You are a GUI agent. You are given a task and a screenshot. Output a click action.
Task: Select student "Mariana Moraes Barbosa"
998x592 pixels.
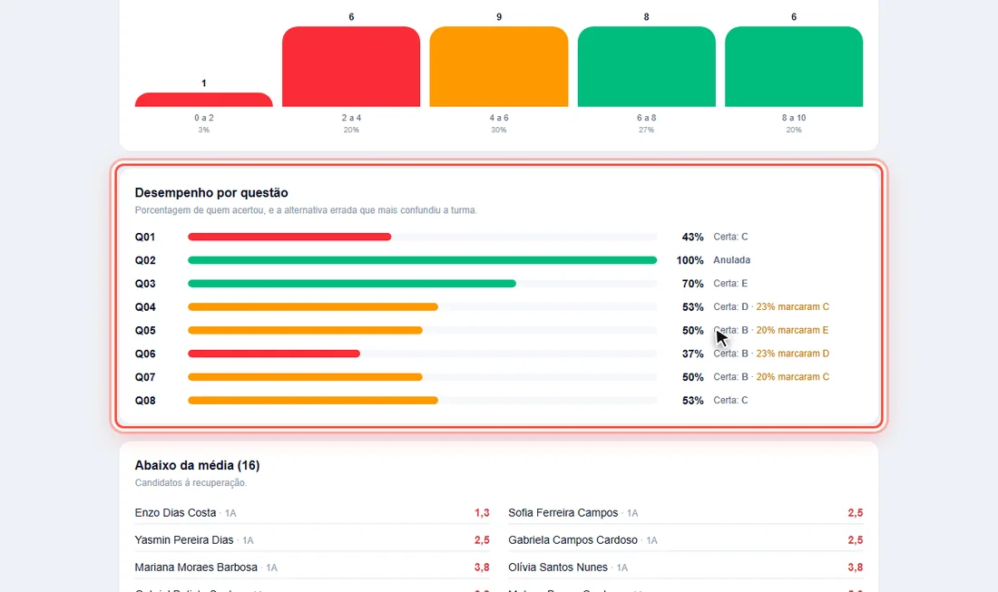[x=196, y=568]
